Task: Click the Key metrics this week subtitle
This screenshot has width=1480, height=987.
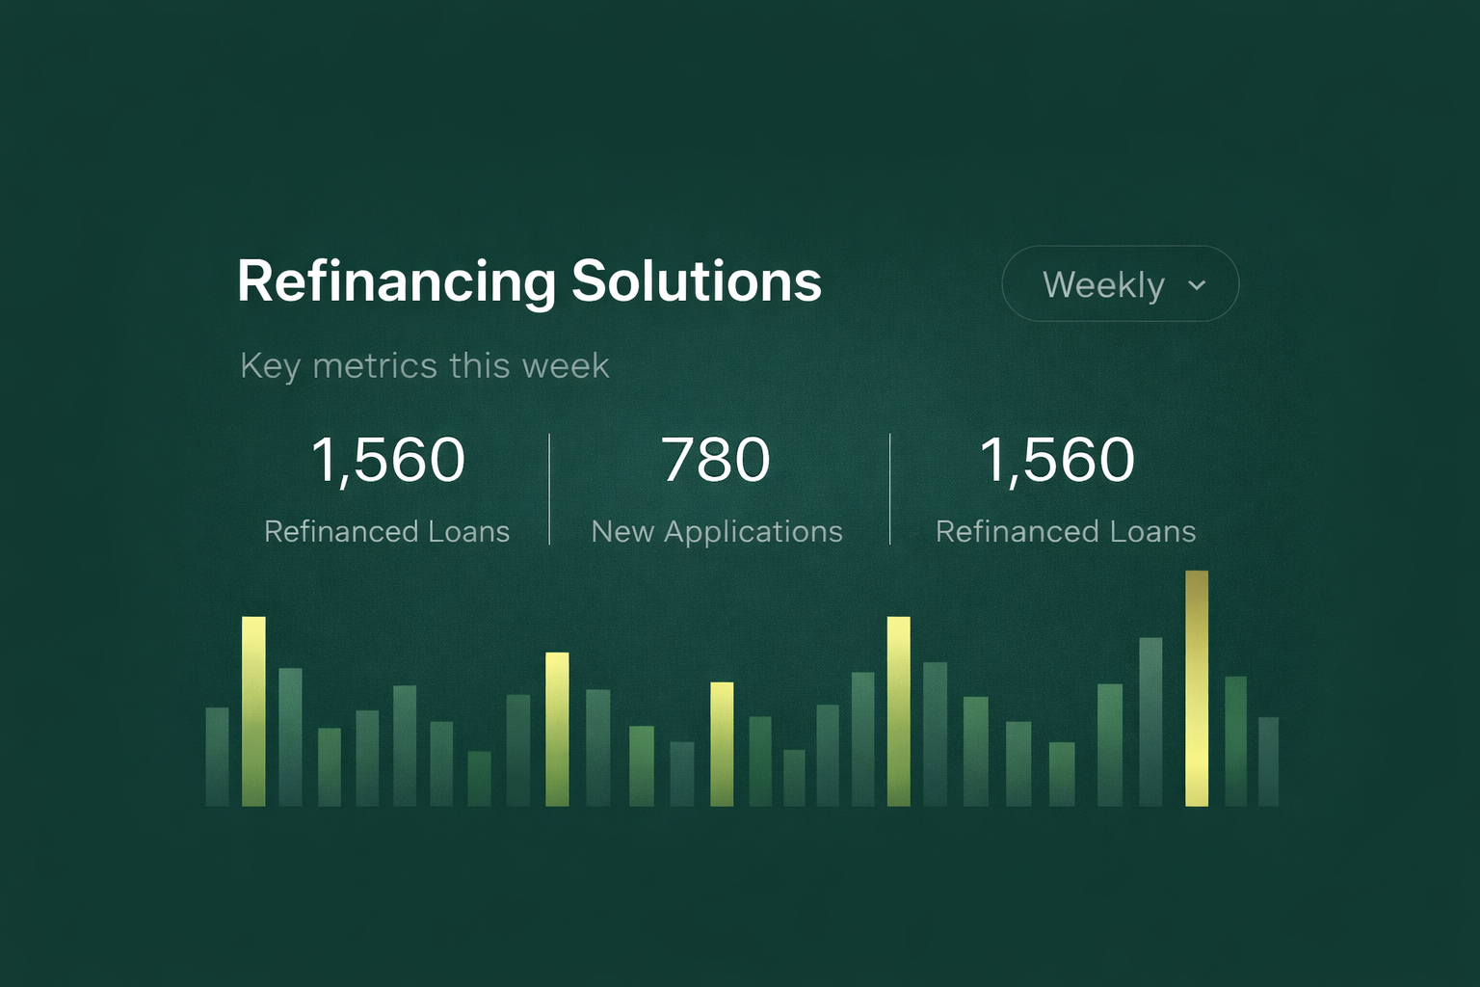Action: point(424,365)
